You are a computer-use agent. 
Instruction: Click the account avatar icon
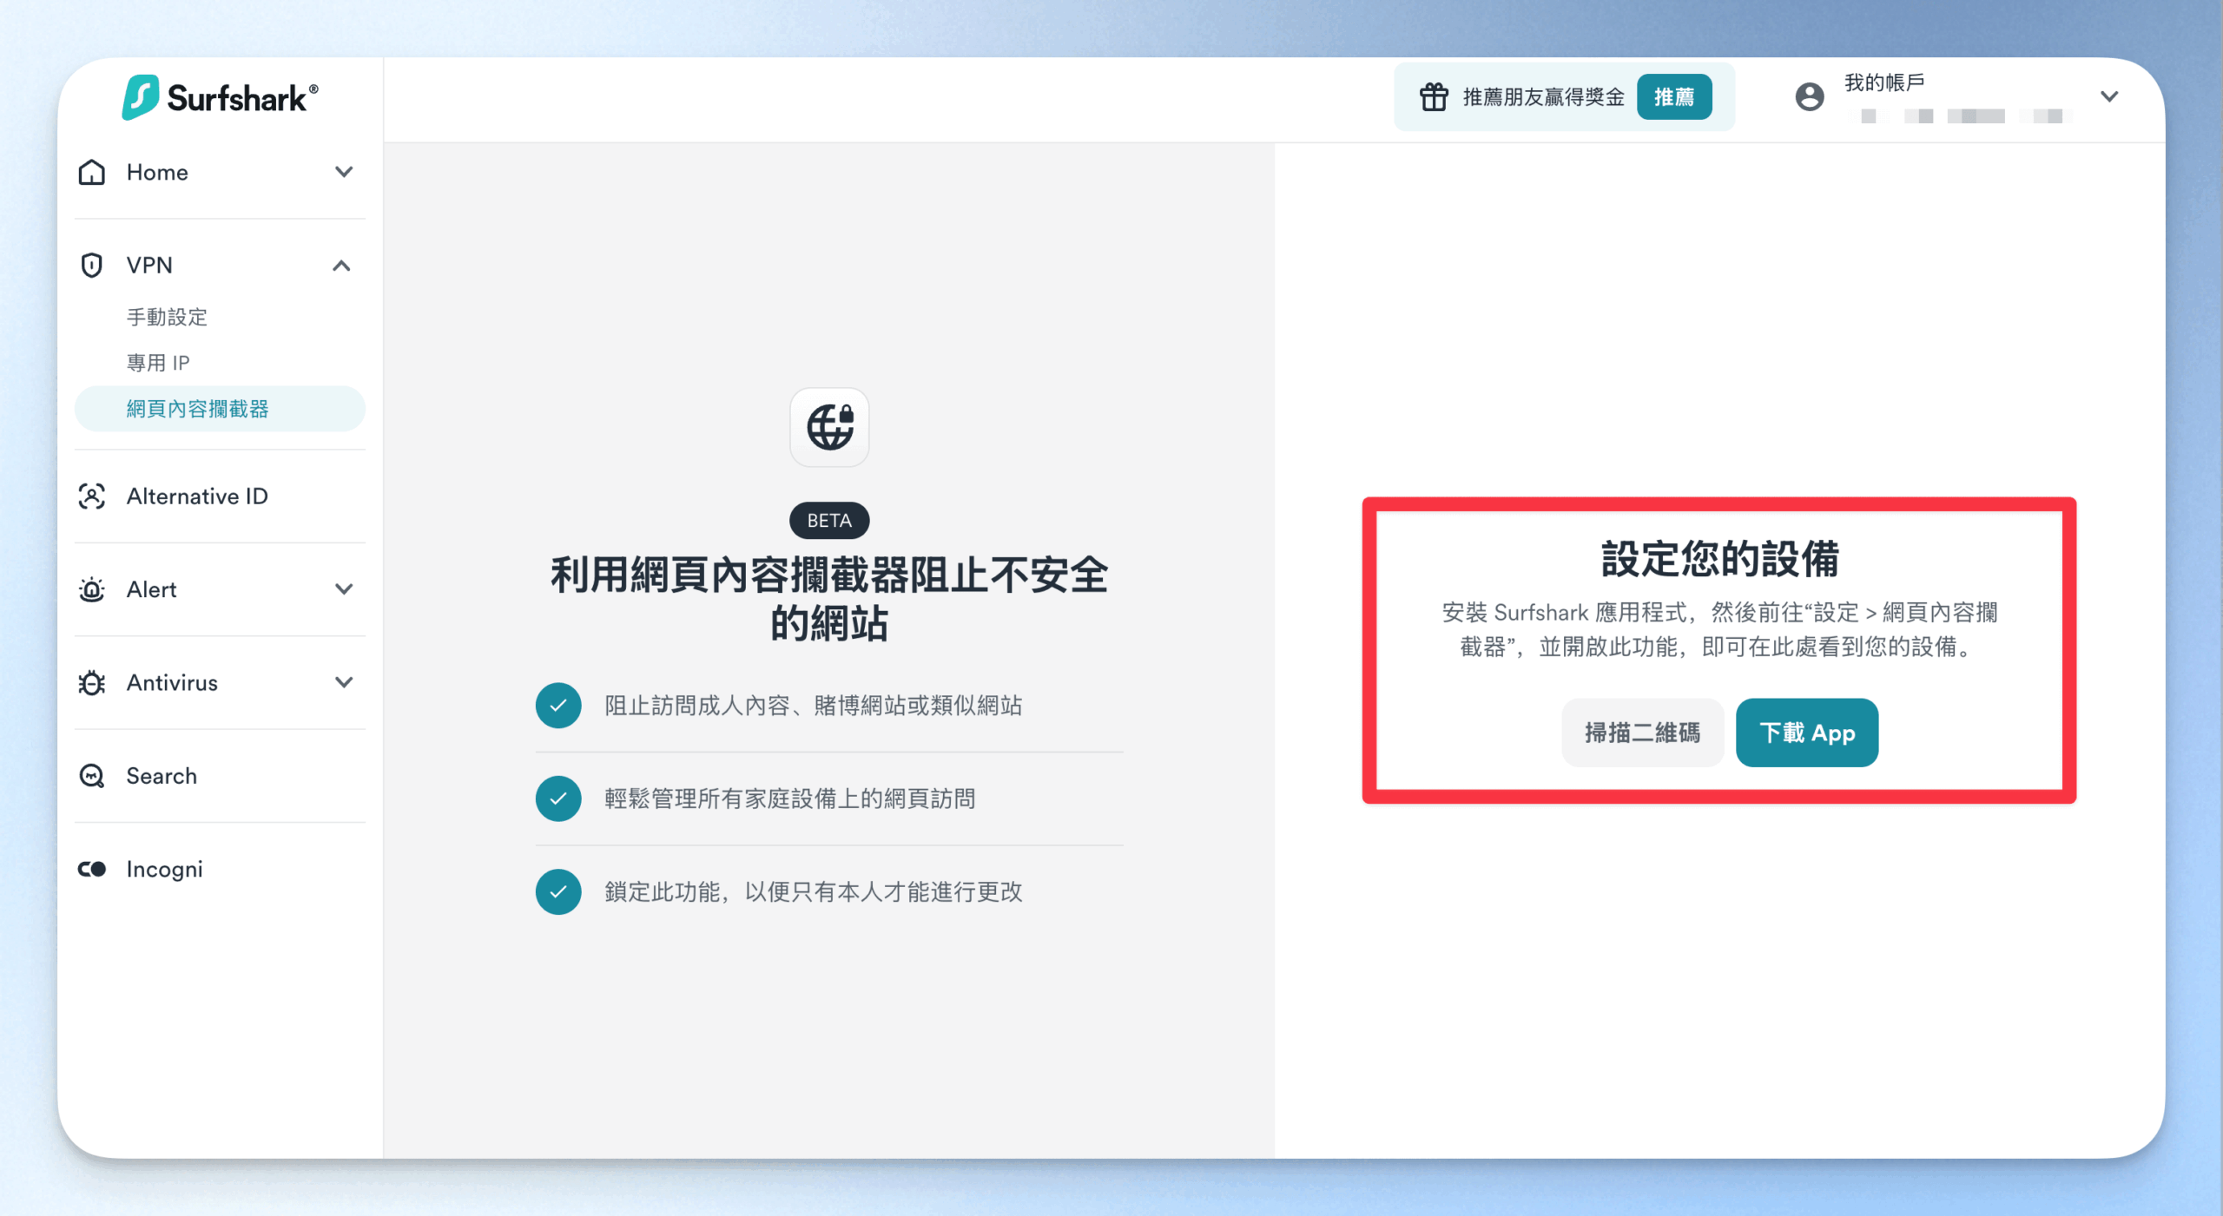click(1810, 96)
